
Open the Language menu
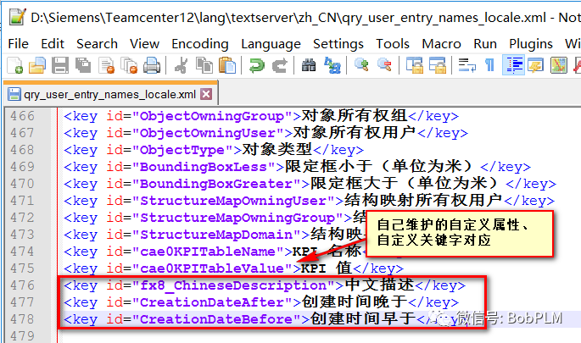click(x=271, y=44)
